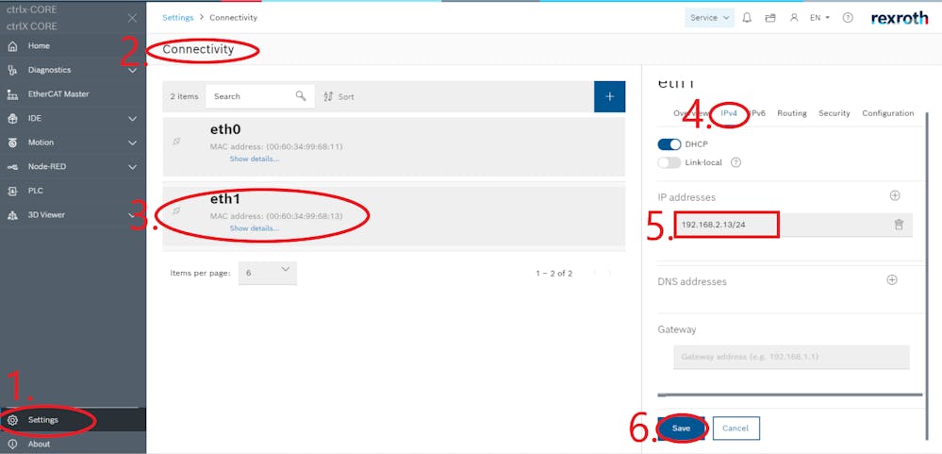This screenshot has height=454, width=942.
Task: Switch to the IPv4 tab
Action: tap(729, 113)
